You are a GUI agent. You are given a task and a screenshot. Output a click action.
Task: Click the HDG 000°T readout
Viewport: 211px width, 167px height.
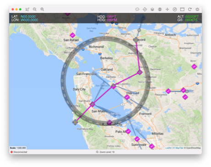click(x=107, y=17)
